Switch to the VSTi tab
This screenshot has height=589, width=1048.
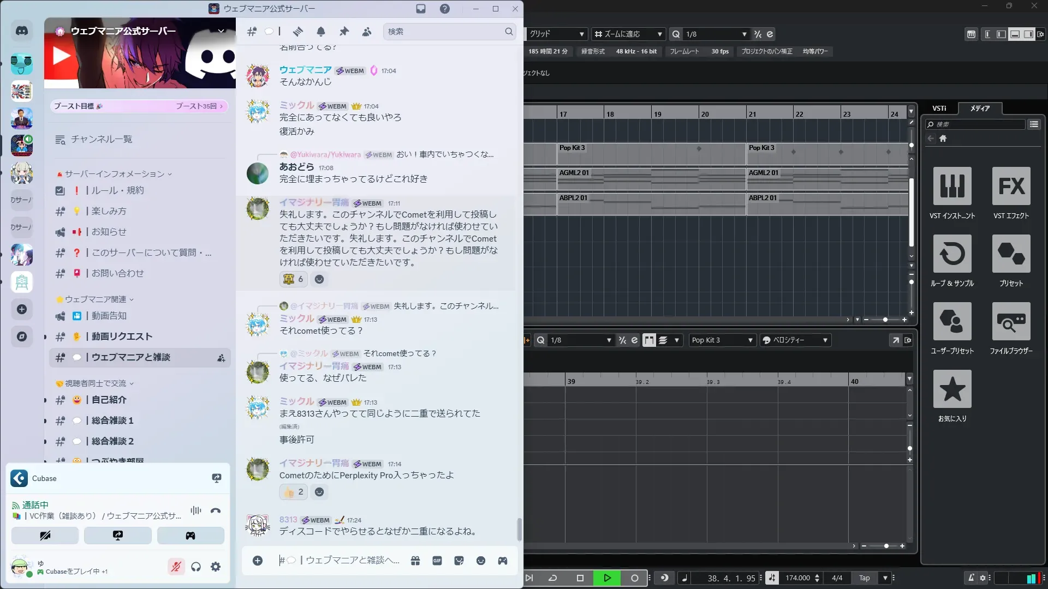939,109
